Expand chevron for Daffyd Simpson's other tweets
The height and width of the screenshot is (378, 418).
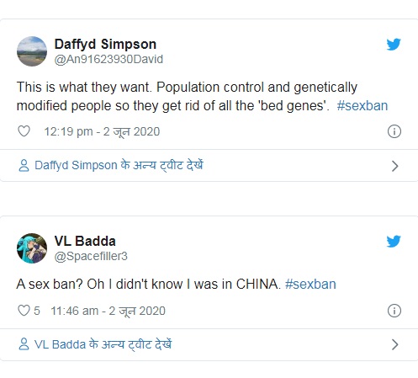pos(394,166)
